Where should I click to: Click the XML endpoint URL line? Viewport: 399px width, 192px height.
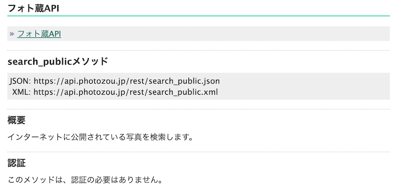coord(115,92)
